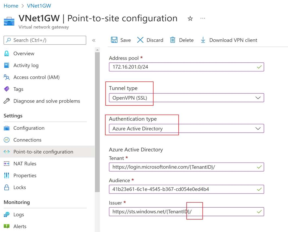Go to Activity log

[x=26, y=65]
